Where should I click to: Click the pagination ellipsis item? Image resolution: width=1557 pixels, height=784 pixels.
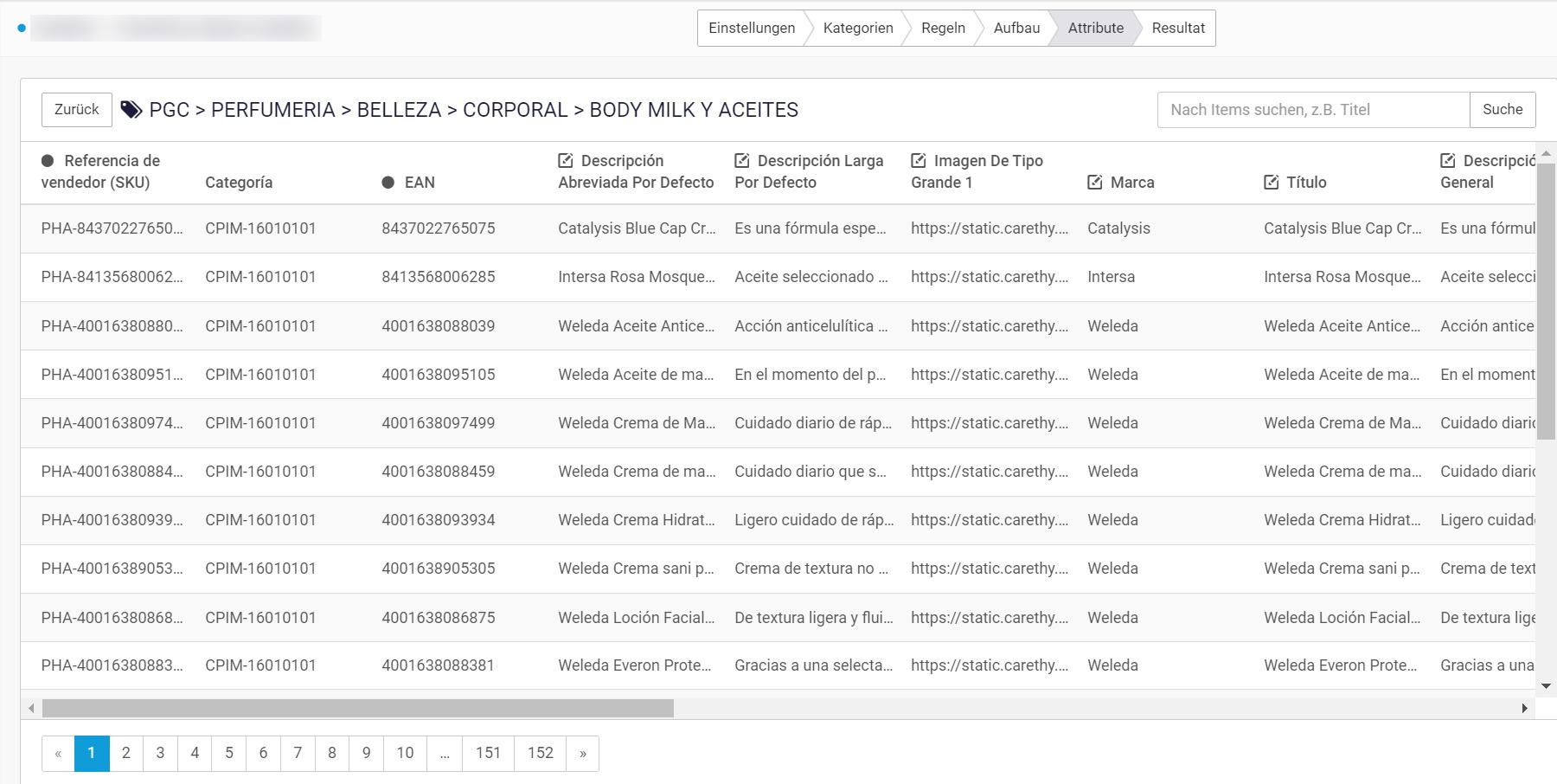pos(445,753)
